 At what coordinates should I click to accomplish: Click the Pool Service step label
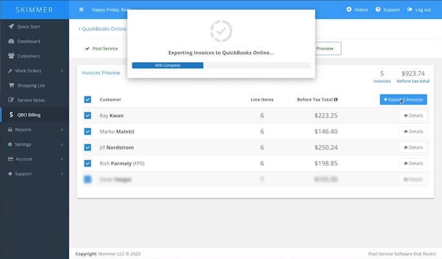pyautogui.click(x=105, y=49)
